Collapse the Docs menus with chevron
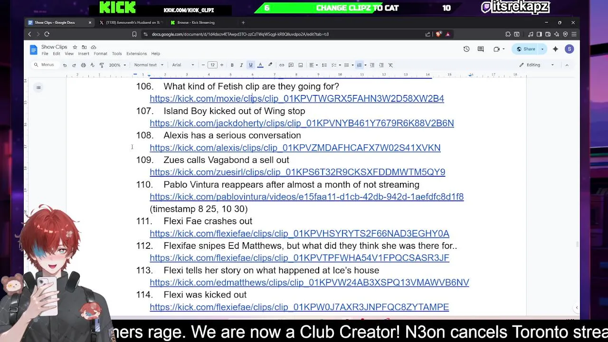This screenshot has height=342, width=608. [567, 65]
